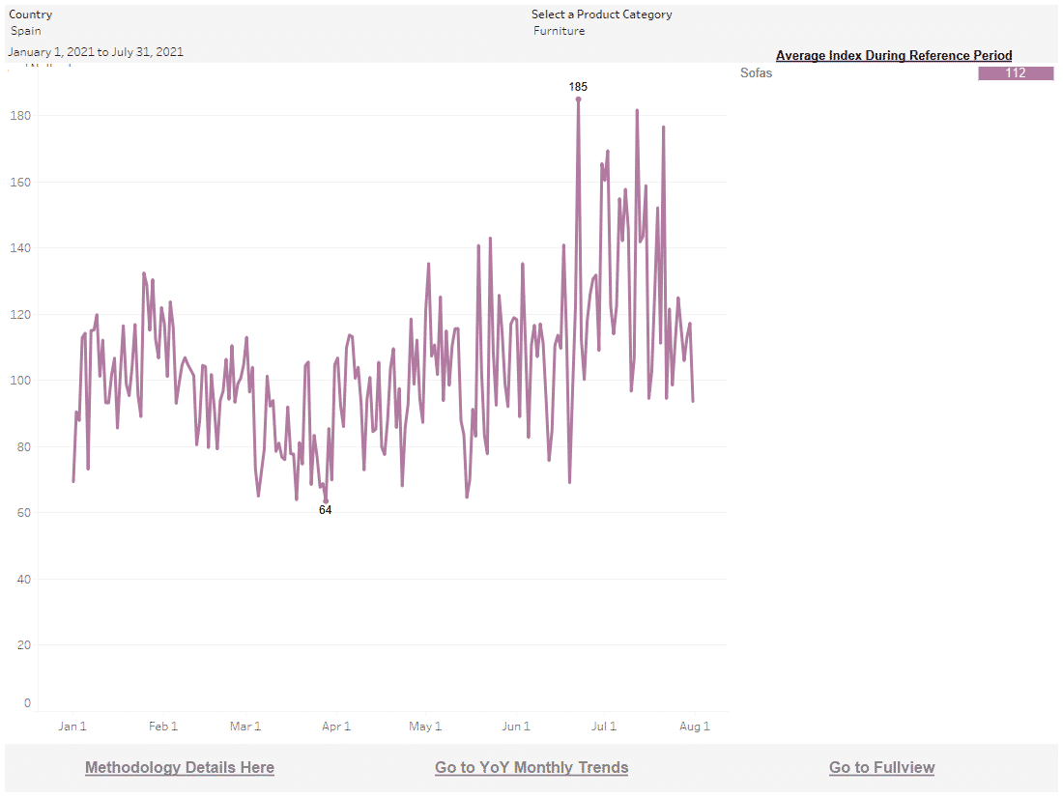Click the Jun 1 x-axis label
The height and width of the screenshot is (798, 1063).
tap(516, 727)
